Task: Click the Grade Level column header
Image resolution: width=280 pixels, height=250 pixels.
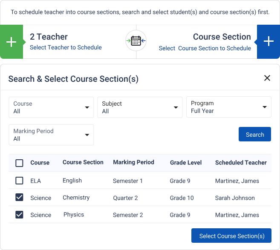Action: (x=186, y=162)
